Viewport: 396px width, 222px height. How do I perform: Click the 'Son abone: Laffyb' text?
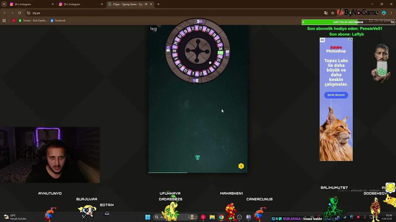(346, 34)
